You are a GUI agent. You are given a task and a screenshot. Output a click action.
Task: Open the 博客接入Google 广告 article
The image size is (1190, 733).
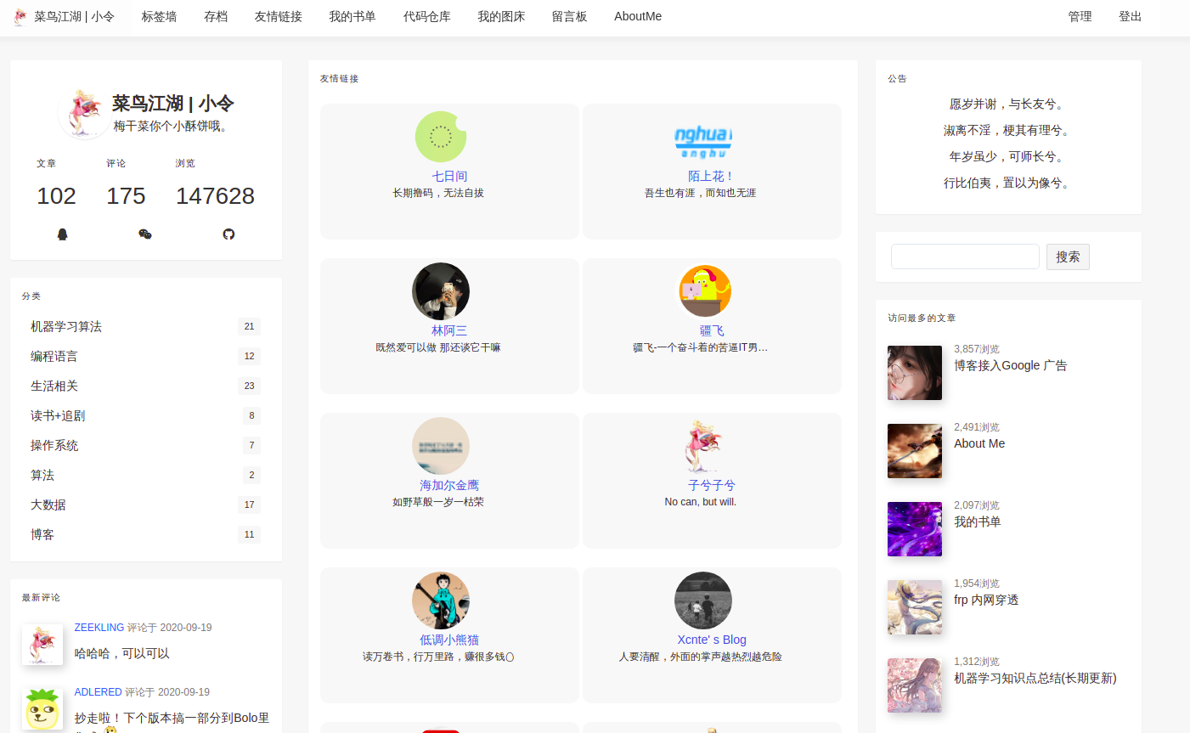(1011, 365)
